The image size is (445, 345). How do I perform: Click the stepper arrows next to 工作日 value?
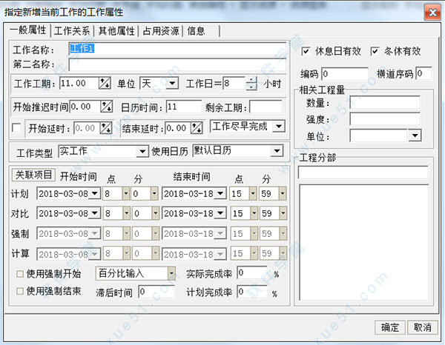tap(251, 83)
